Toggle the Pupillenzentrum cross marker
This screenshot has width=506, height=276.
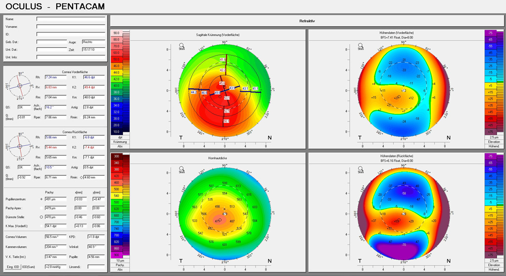[41, 198]
